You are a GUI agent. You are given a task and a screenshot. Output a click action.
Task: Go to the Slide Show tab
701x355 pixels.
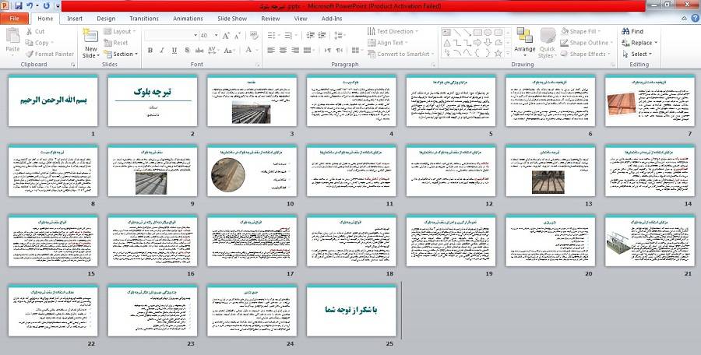pyautogui.click(x=232, y=19)
